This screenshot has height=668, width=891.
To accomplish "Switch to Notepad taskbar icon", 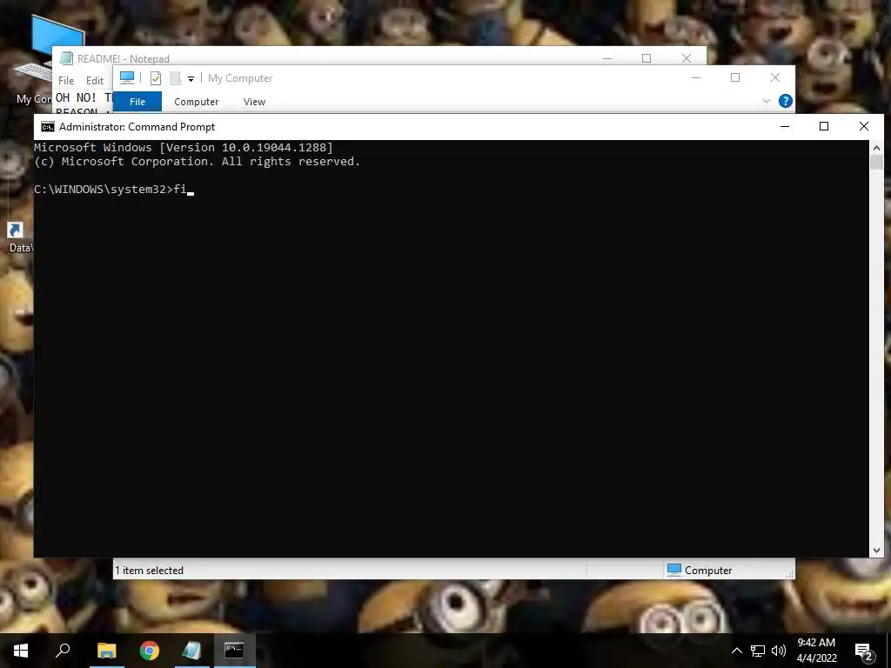I will coord(192,651).
